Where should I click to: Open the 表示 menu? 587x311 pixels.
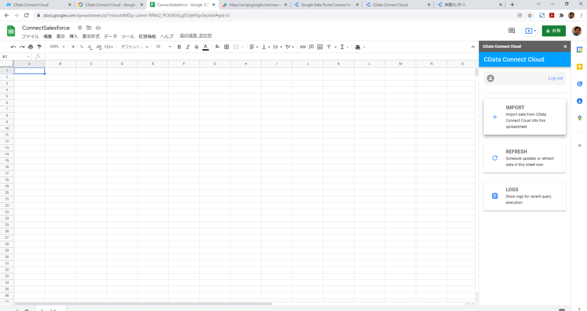(61, 36)
